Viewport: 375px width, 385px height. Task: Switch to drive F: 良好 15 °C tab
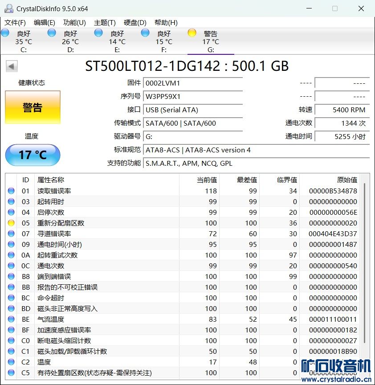coord(164,41)
